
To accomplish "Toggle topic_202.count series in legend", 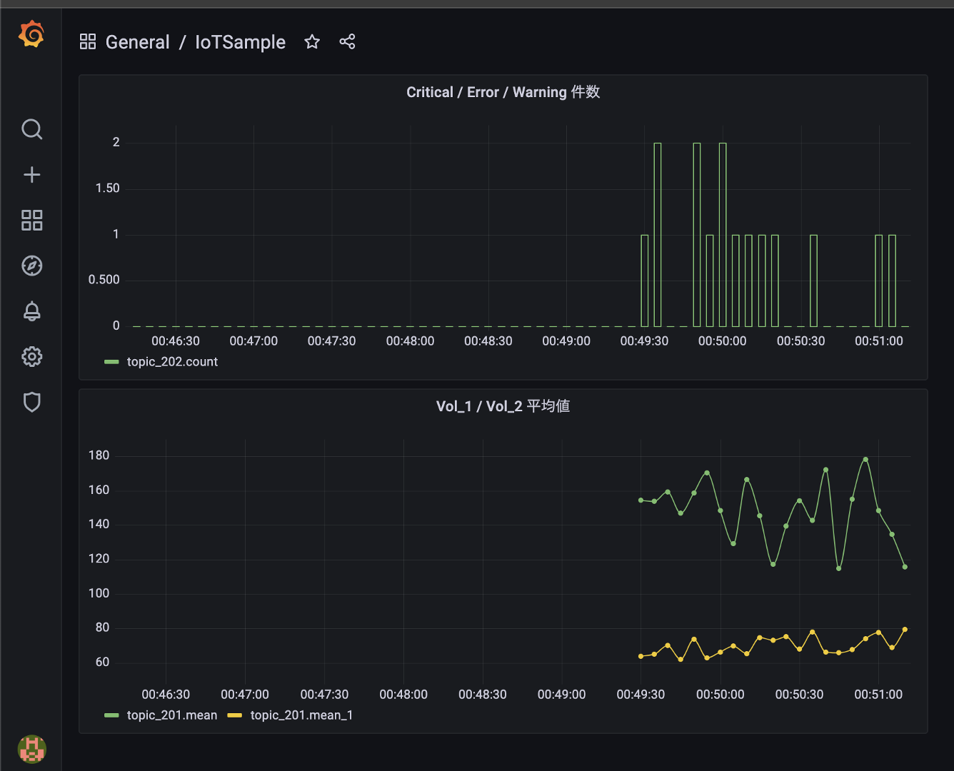I will [x=172, y=362].
